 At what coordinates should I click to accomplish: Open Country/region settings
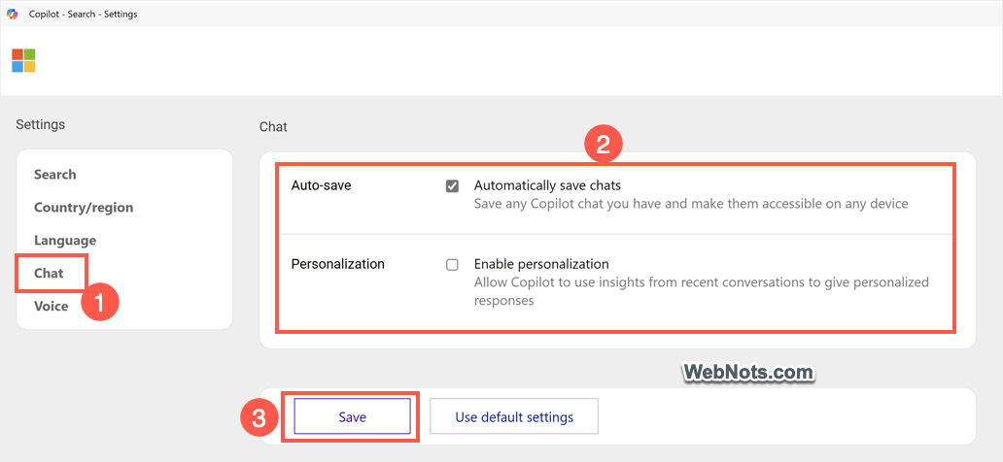click(84, 208)
